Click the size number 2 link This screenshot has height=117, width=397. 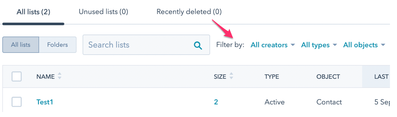click(x=216, y=102)
